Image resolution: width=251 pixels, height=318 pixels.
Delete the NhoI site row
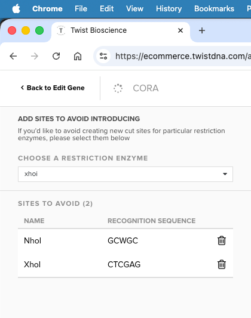222,240
